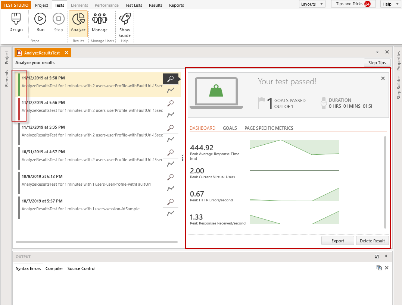Image resolution: width=402 pixels, height=305 pixels.
Task: Open chart for 11/12/2019 5:56 PM result
Action: point(171,115)
